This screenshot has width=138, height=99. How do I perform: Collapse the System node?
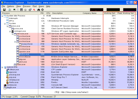tap(5, 24)
